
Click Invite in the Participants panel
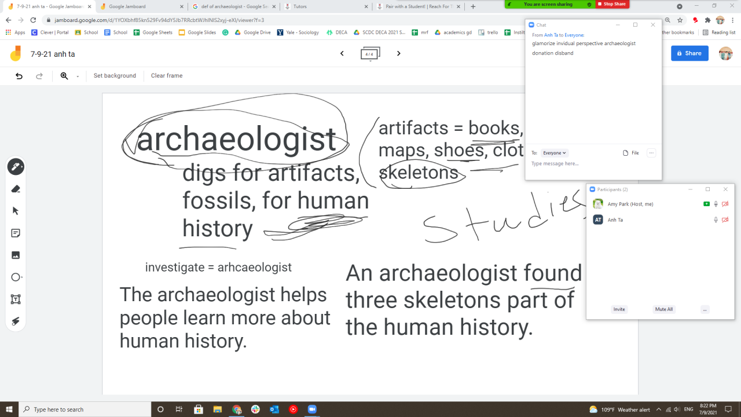pyautogui.click(x=619, y=309)
